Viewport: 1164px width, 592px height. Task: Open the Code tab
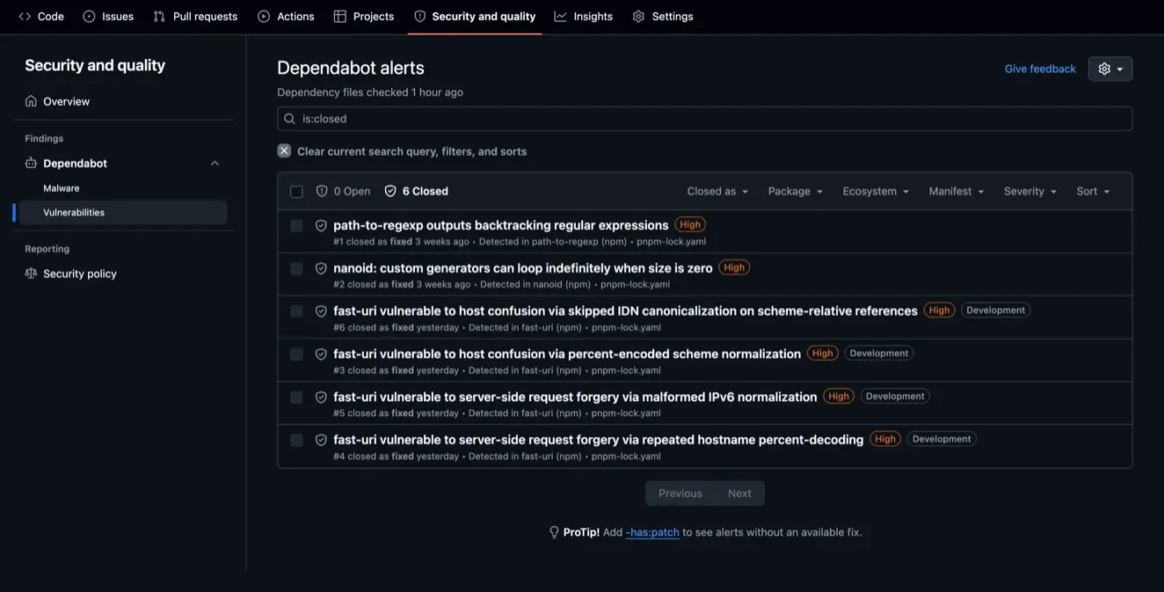click(41, 16)
